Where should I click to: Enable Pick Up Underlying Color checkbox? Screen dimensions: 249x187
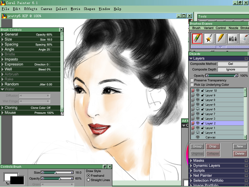click(192, 84)
